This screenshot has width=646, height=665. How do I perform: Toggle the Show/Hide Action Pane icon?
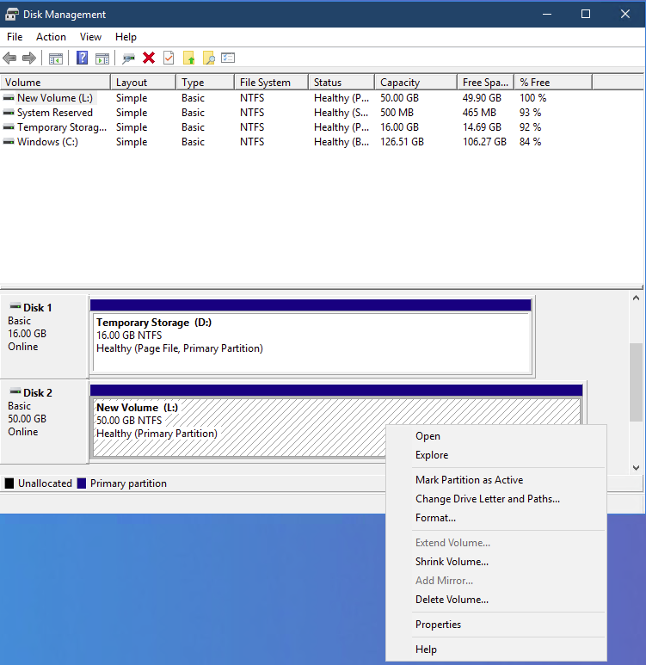102,58
